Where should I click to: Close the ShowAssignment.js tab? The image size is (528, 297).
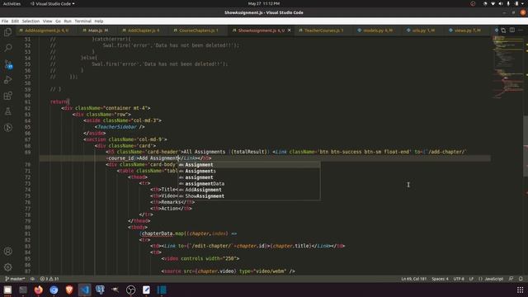[289, 31]
